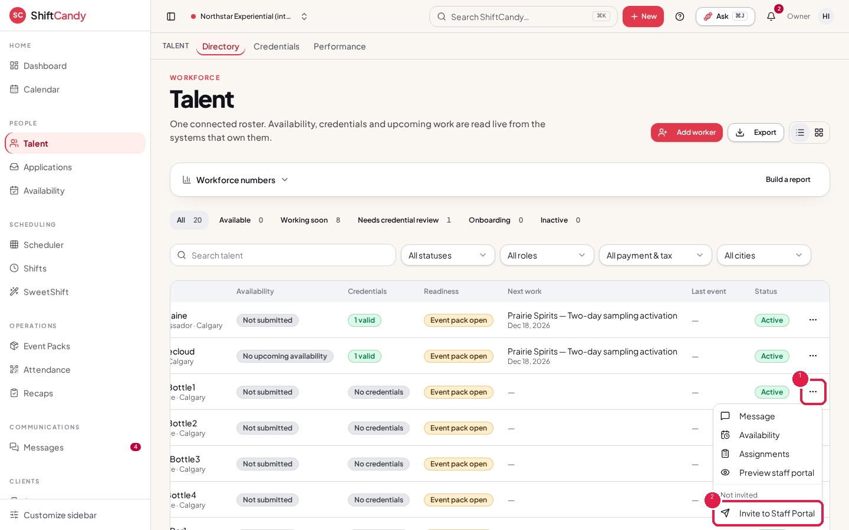The height and width of the screenshot is (530, 849).
Task: Open All statuses filter dropdown
Action: [x=448, y=255]
